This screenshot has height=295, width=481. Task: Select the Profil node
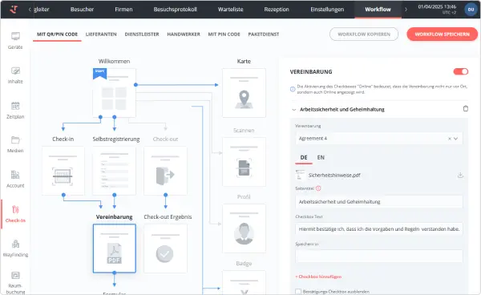point(244,228)
